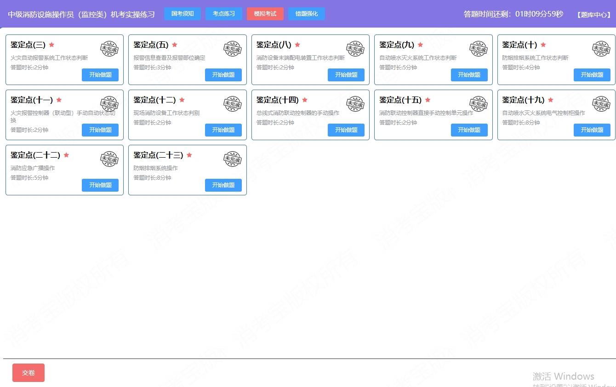Open 错题强化 tab
The image size is (616, 387).
pos(307,14)
